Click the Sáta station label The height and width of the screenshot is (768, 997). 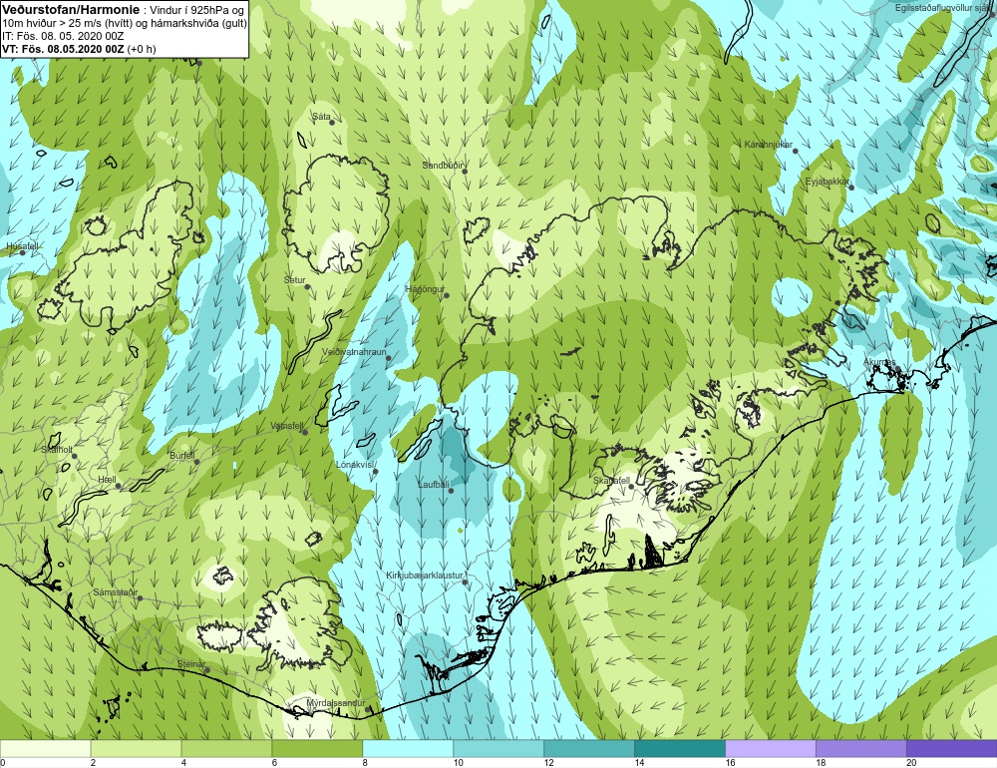pyautogui.click(x=321, y=117)
